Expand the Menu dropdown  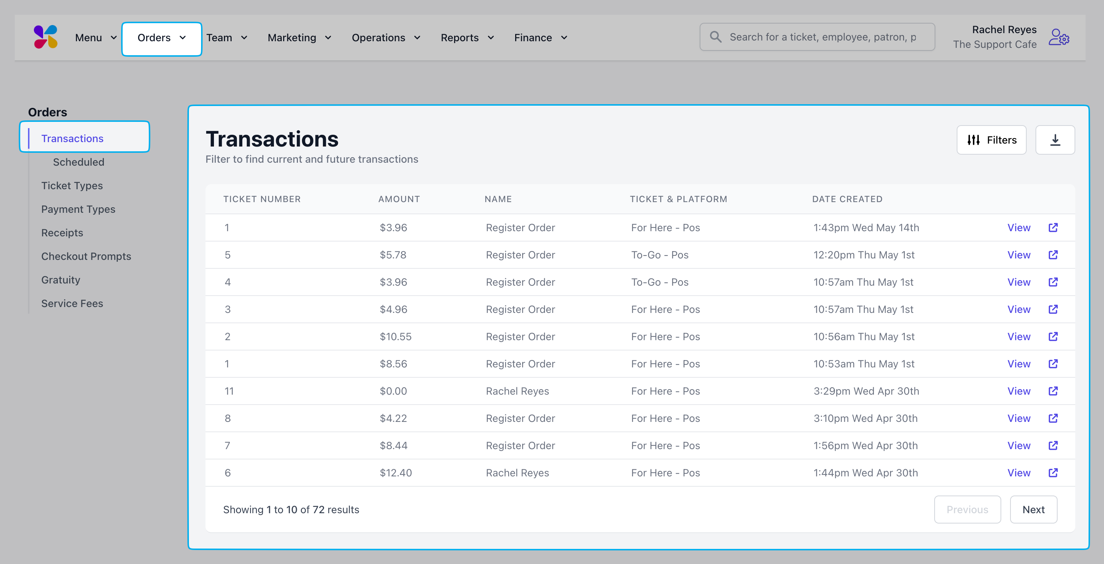pos(96,38)
